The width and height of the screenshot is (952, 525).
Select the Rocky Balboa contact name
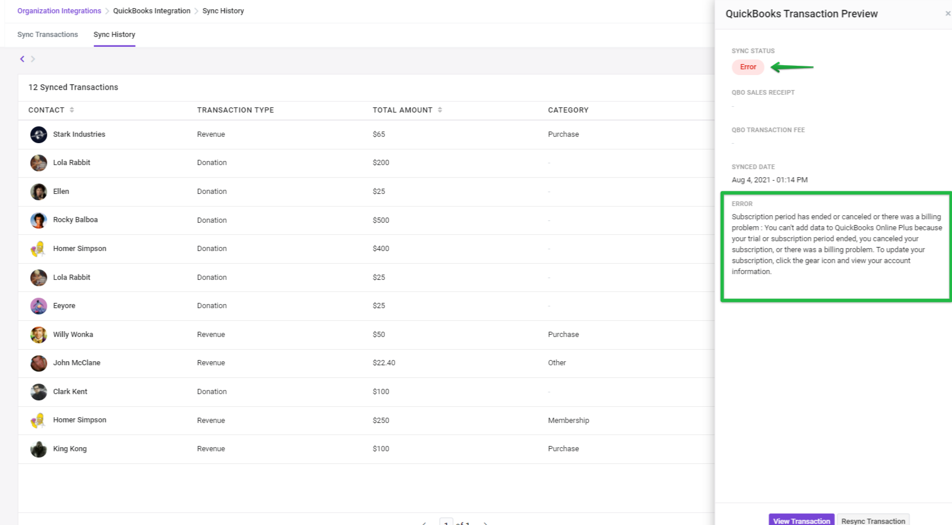pyautogui.click(x=75, y=220)
